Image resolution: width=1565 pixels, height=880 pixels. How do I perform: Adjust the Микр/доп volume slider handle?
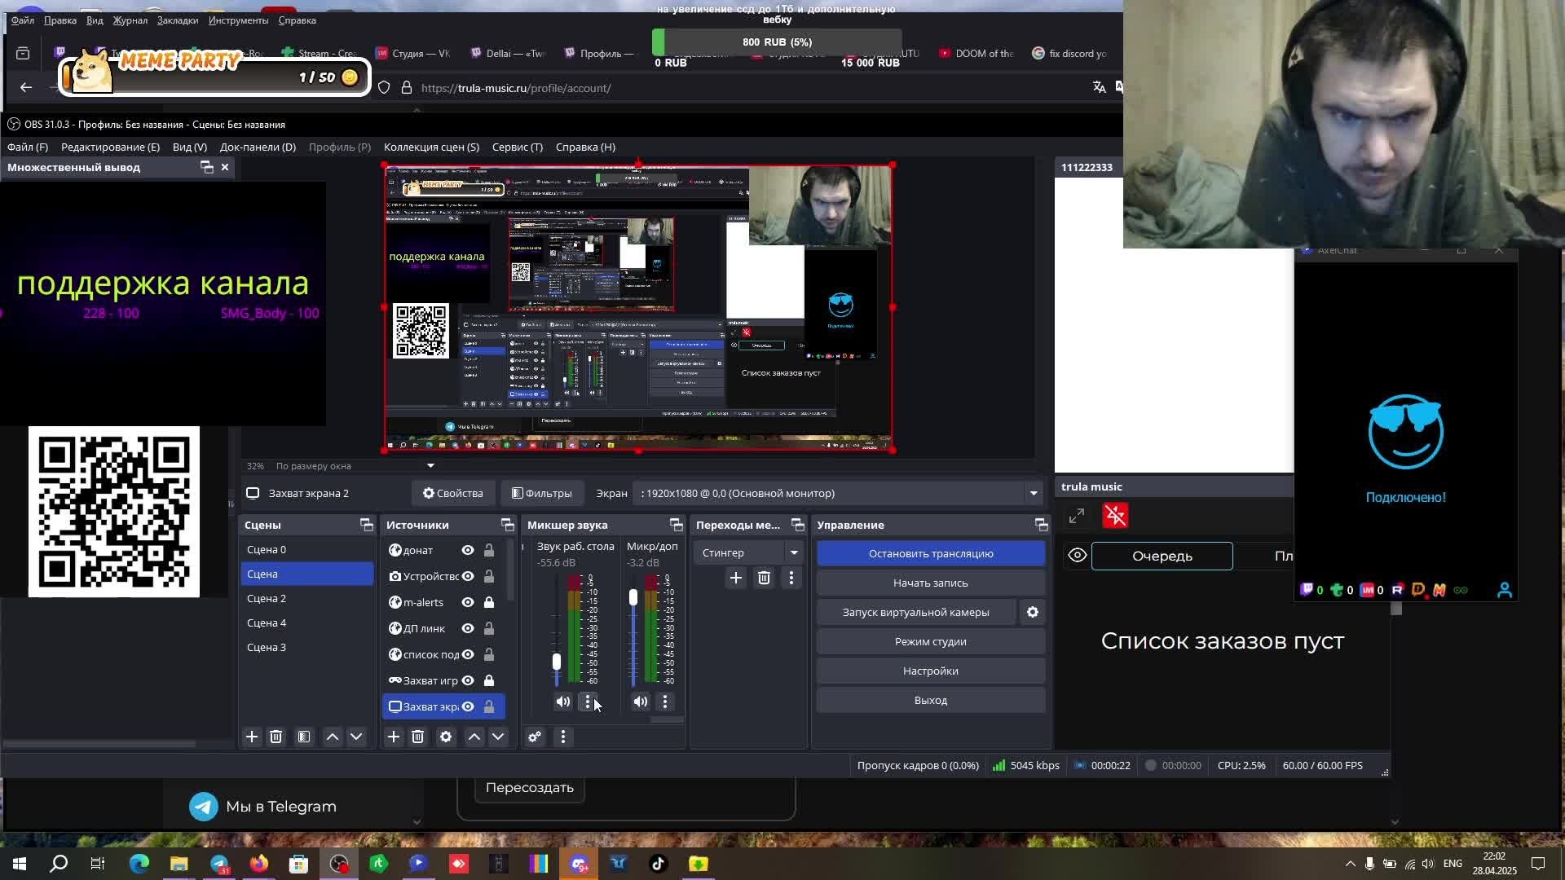633,597
